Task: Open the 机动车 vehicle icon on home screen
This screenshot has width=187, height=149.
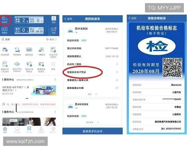Action: pos(5,20)
